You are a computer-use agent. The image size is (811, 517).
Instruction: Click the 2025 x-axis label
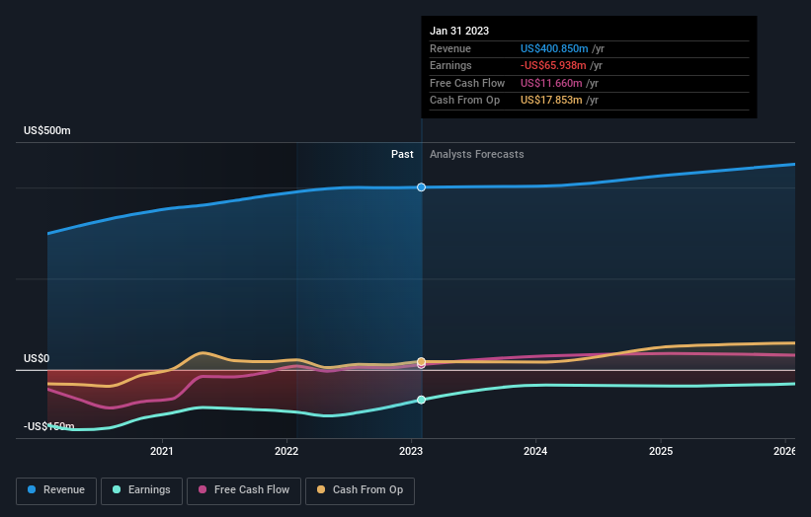click(661, 451)
